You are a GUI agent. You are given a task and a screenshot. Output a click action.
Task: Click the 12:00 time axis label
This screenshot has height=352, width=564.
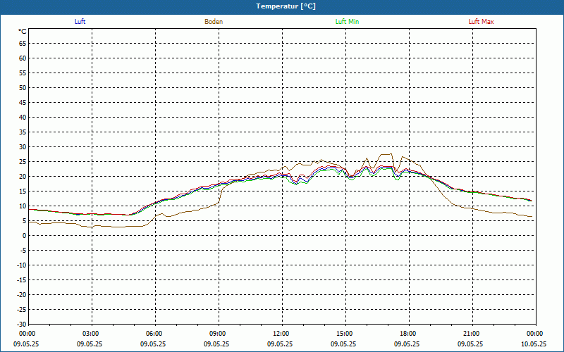282,334
